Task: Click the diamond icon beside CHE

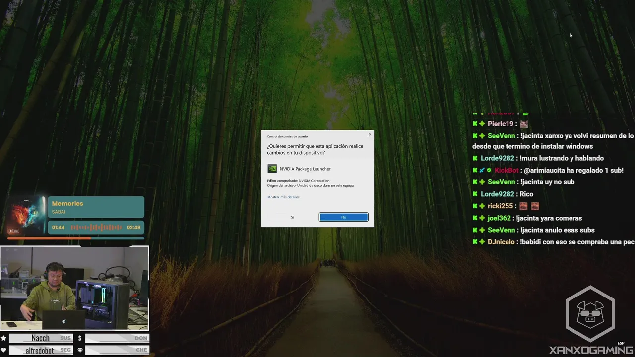Action: click(79, 350)
